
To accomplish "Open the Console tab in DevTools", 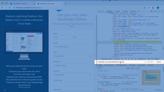I will click(117, 11).
